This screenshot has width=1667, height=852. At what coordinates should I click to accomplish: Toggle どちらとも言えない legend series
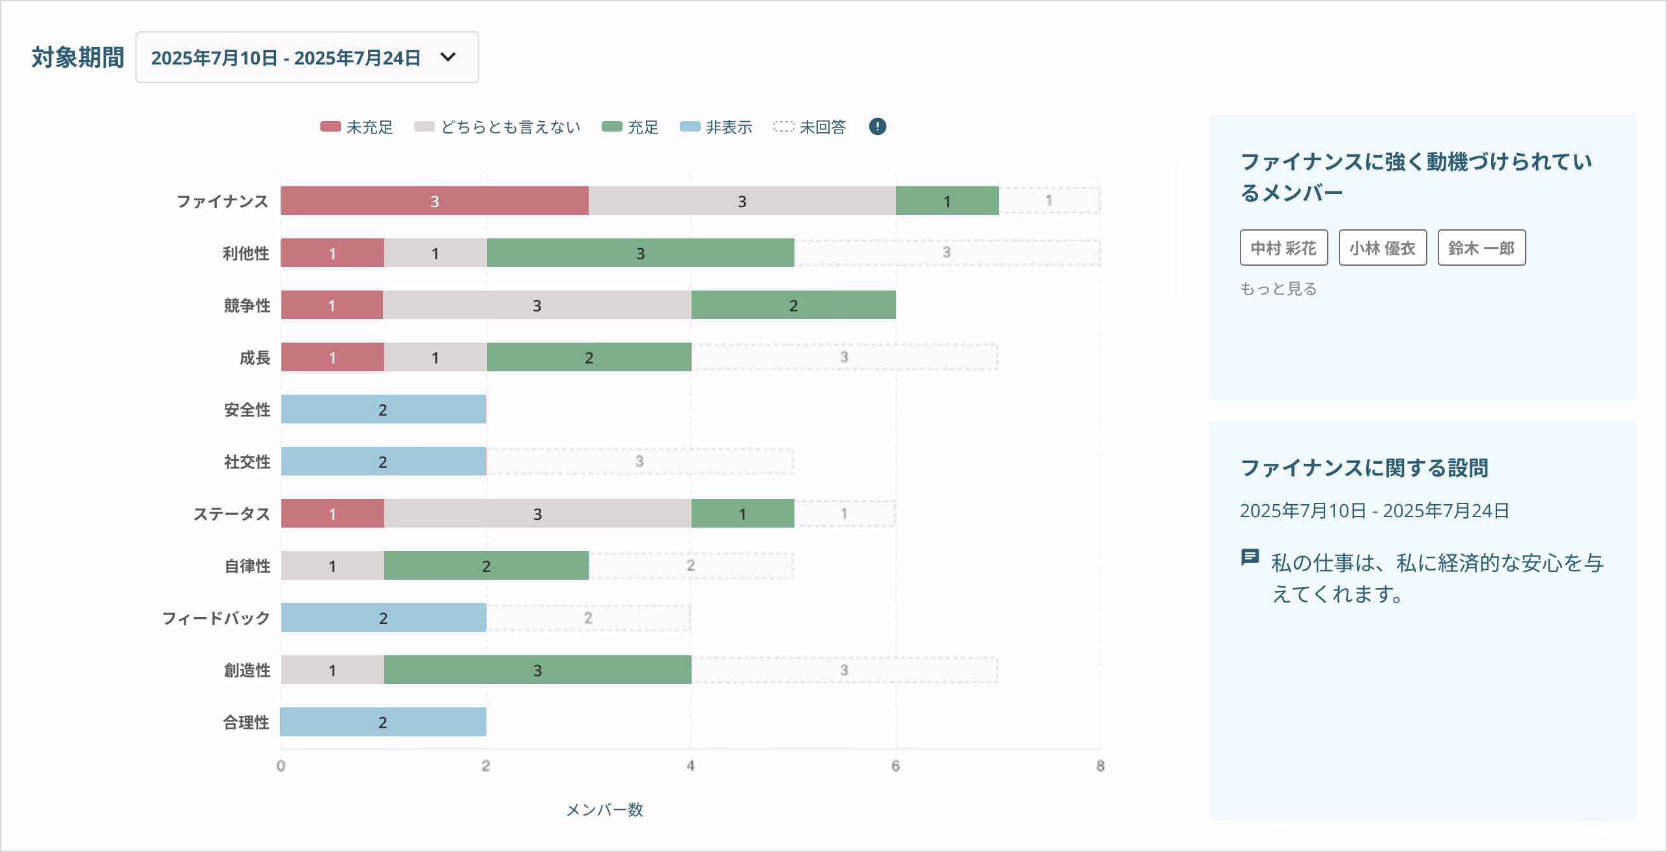coord(497,127)
